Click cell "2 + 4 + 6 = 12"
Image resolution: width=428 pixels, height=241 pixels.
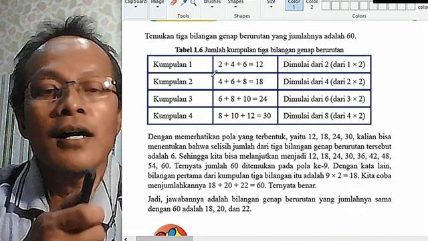tap(245, 64)
